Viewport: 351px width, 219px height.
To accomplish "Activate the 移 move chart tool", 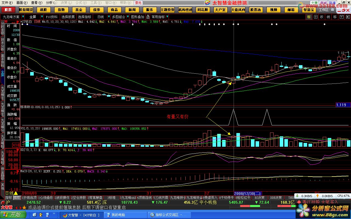I will tap(335, 17).
